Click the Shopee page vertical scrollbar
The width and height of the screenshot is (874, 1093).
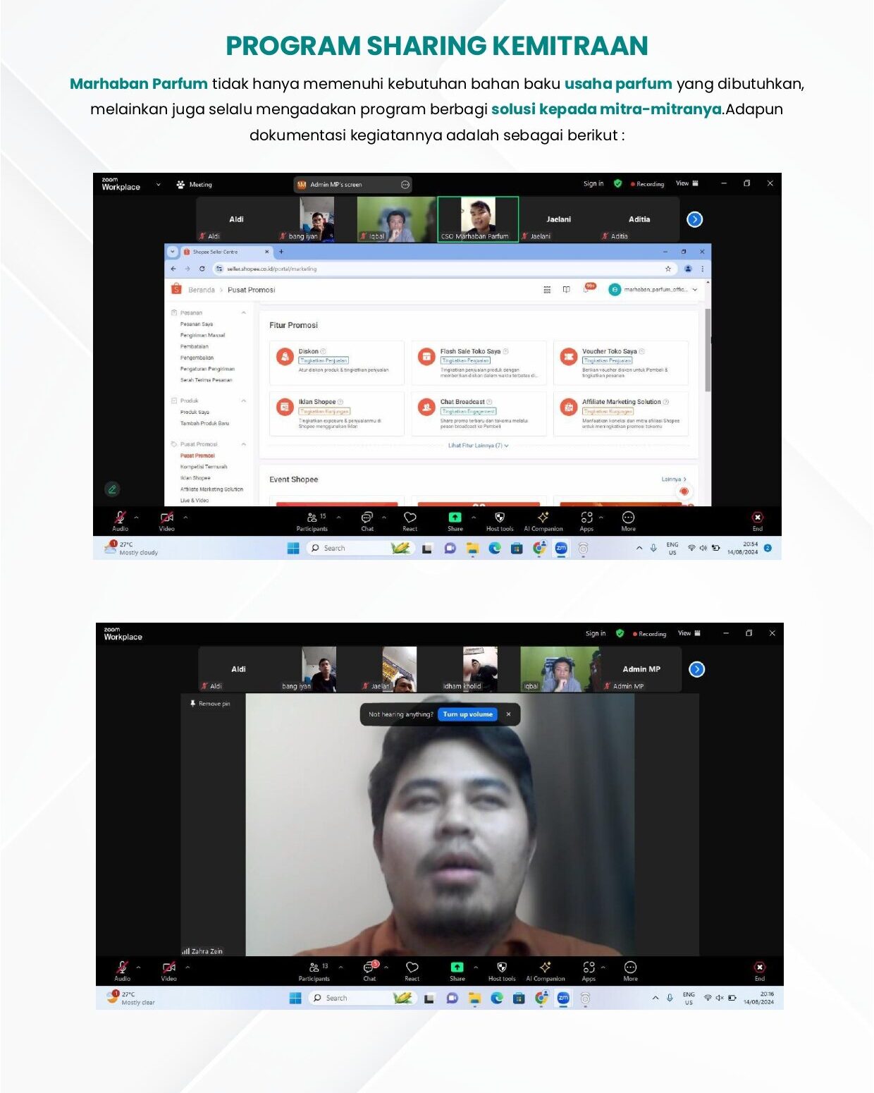click(x=708, y=353)
